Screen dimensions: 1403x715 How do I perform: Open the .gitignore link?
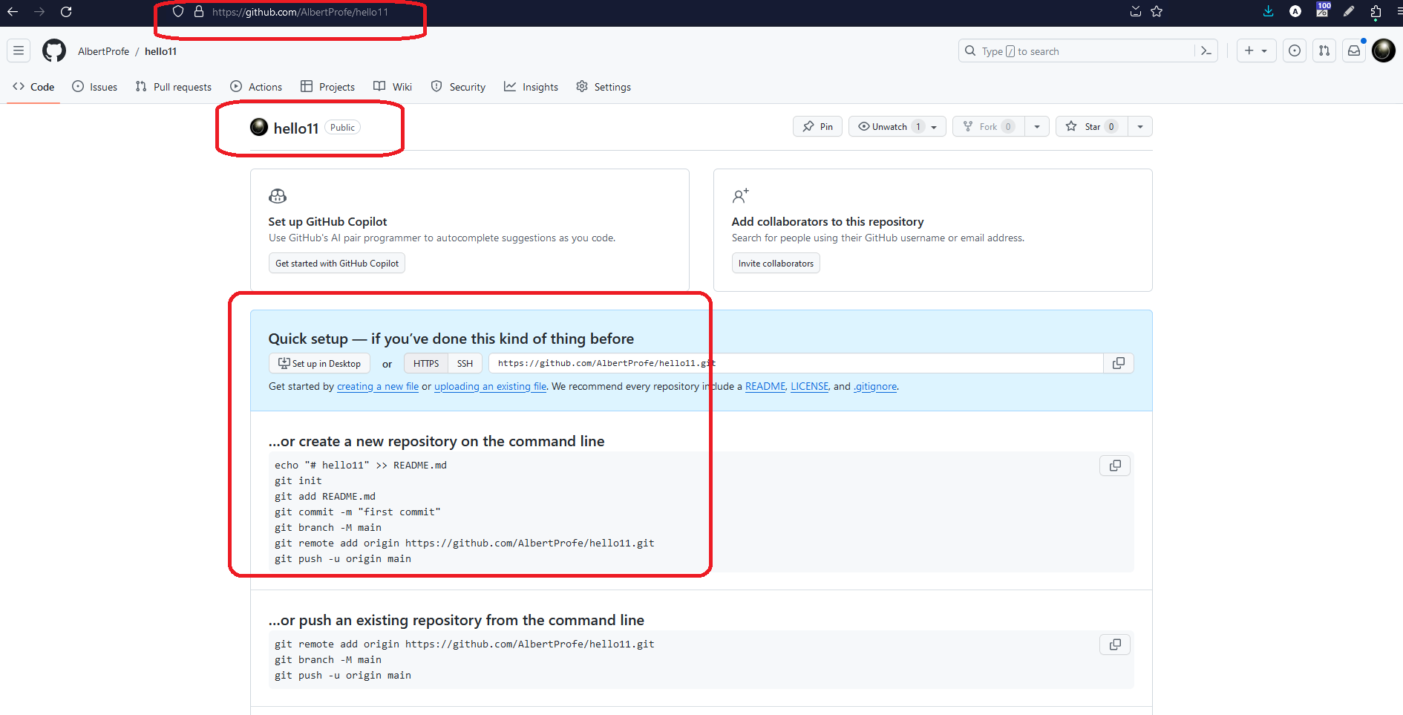click(875, 386)
